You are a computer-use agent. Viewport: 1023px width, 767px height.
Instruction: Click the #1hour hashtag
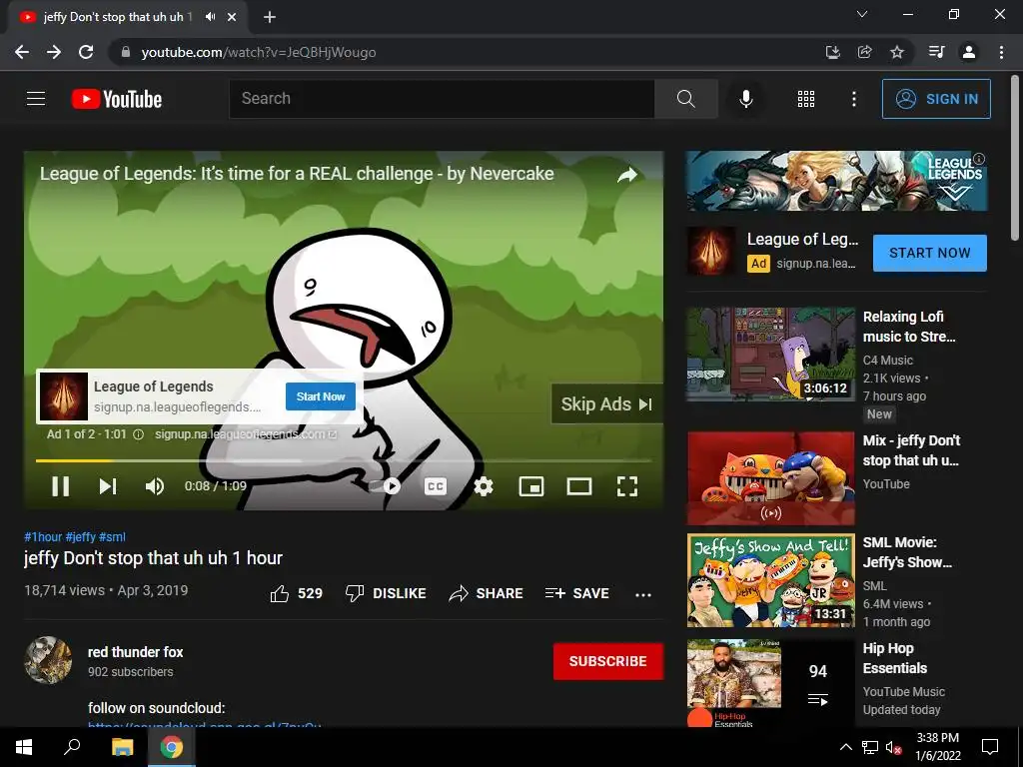tap(43, 536)
